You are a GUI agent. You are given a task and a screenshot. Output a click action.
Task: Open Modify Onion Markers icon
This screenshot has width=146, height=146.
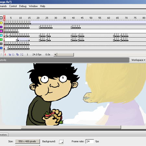pyautogui.click(x=22, y=55)
